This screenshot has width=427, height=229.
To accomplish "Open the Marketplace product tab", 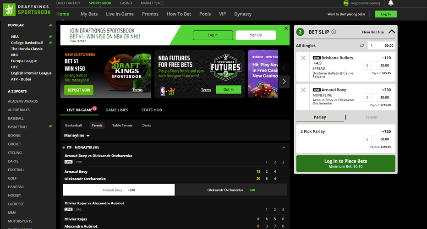I will click(x=152, y=3).
